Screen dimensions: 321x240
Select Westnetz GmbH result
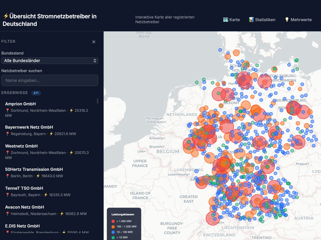[50, 152]
